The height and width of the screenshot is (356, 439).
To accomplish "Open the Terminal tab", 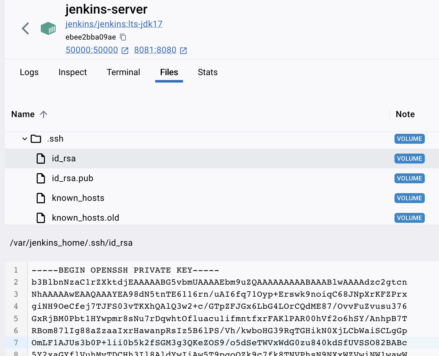I will [123, 72].
